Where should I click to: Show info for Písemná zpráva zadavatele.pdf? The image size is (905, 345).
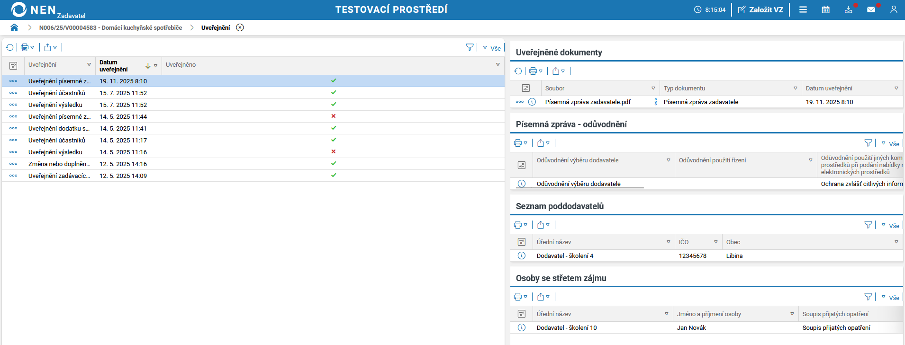click(532, 102)
